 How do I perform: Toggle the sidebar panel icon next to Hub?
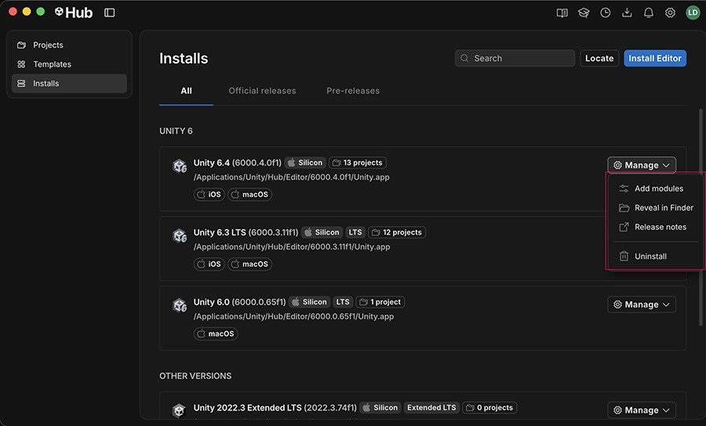(x=109, y=13)
